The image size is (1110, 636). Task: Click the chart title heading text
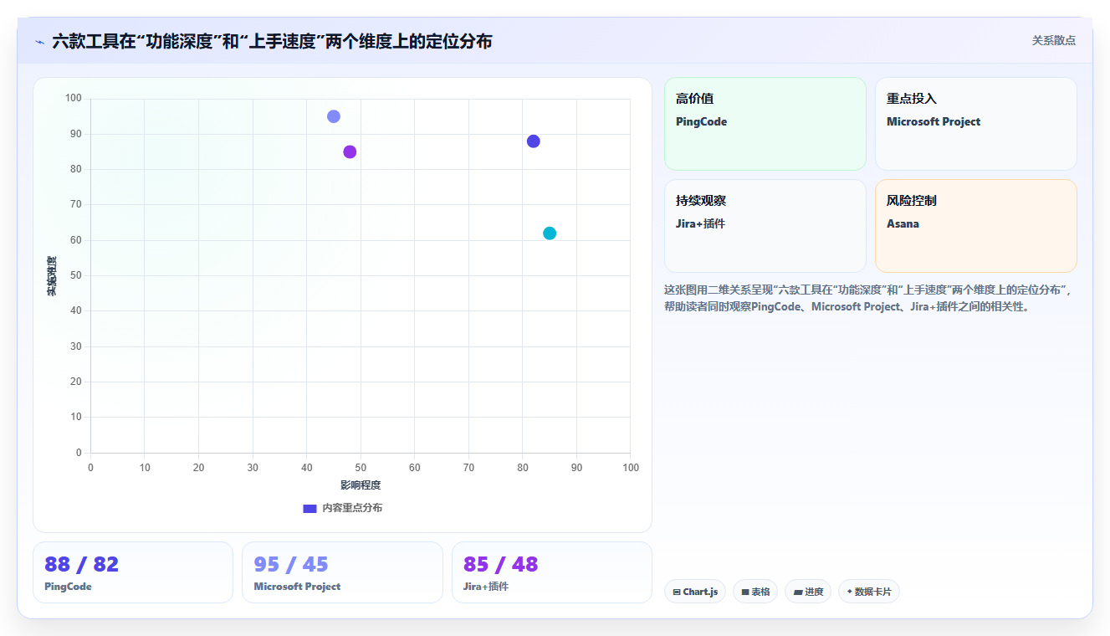(x=272, y=41)
